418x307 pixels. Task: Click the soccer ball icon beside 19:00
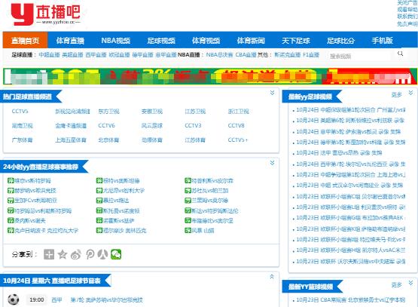[x=14, y=299]
